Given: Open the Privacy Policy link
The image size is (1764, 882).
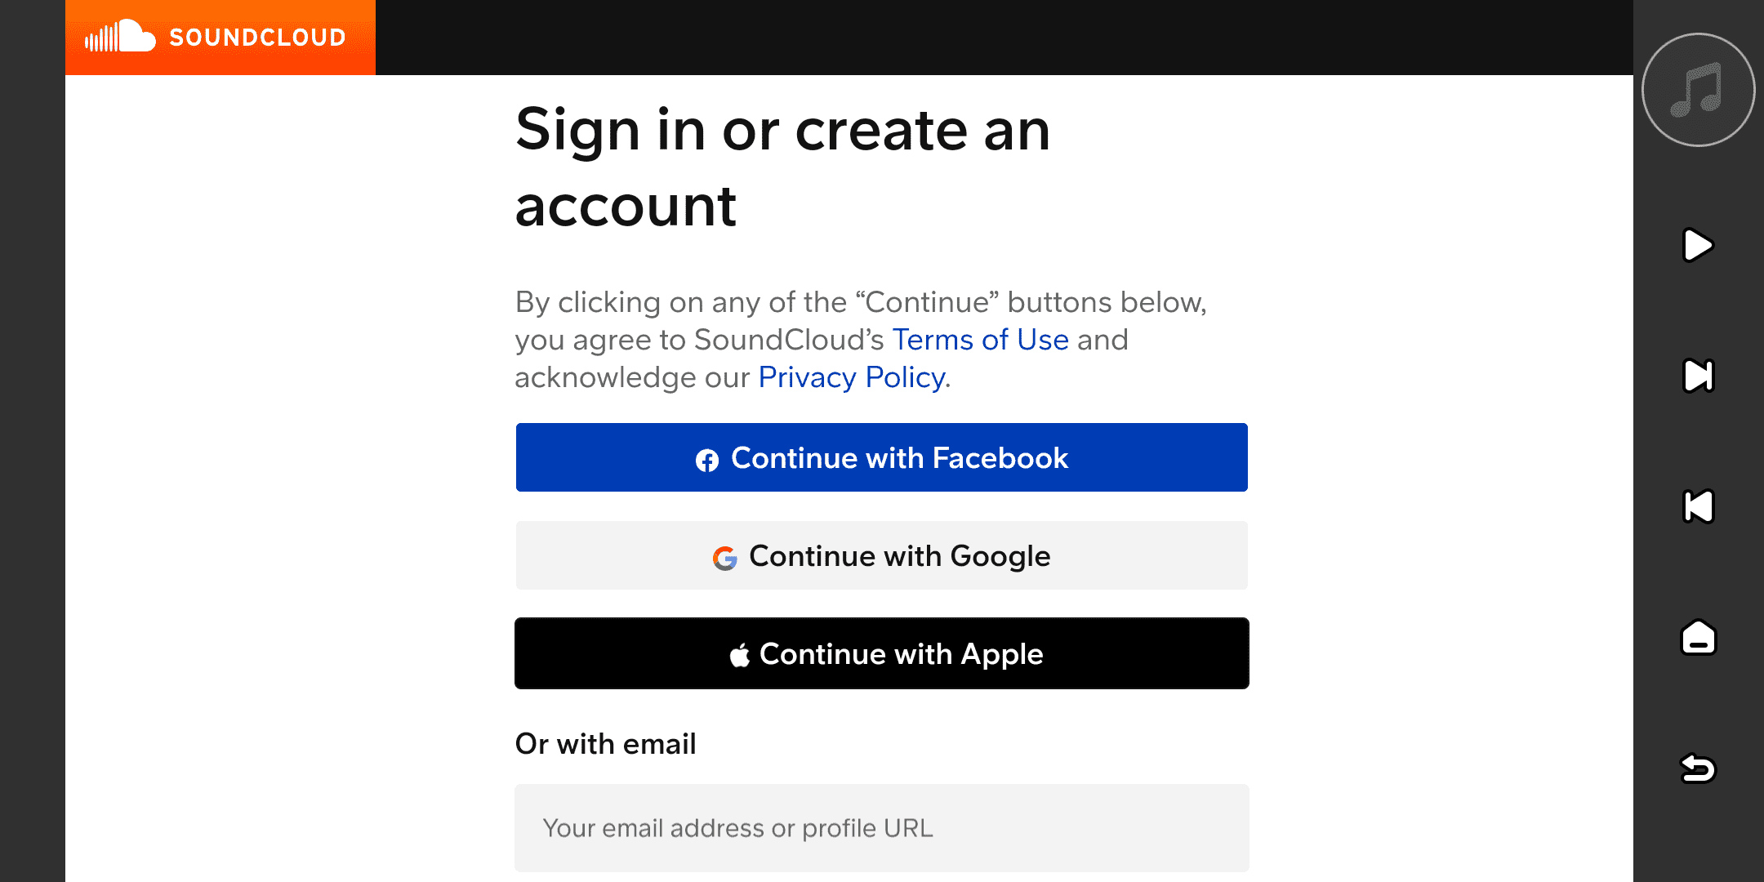Looking at the screenshot, I should [852, 377].
